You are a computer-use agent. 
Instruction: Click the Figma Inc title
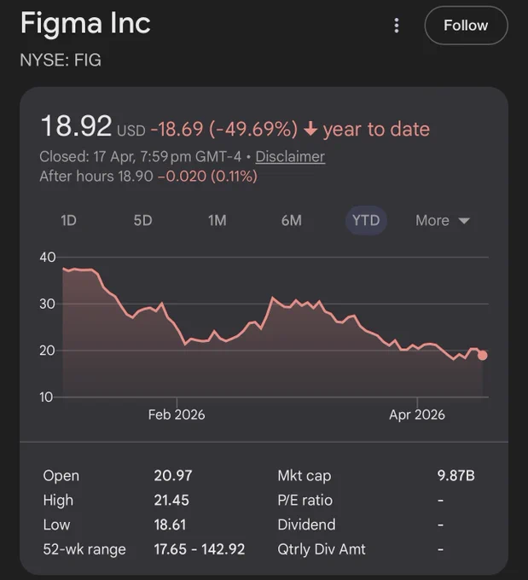(85, 23)
